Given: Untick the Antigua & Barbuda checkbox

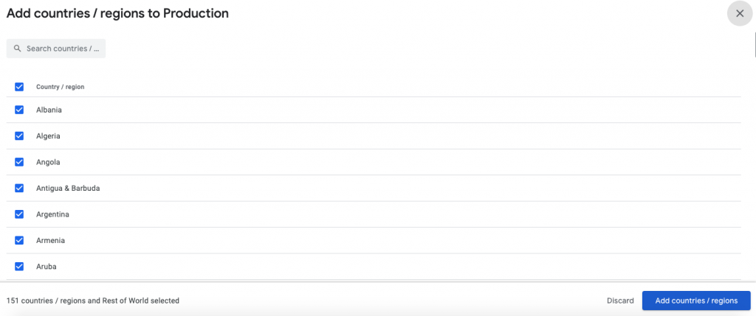Looking at the screenshot, I should (x=19, y=188).
